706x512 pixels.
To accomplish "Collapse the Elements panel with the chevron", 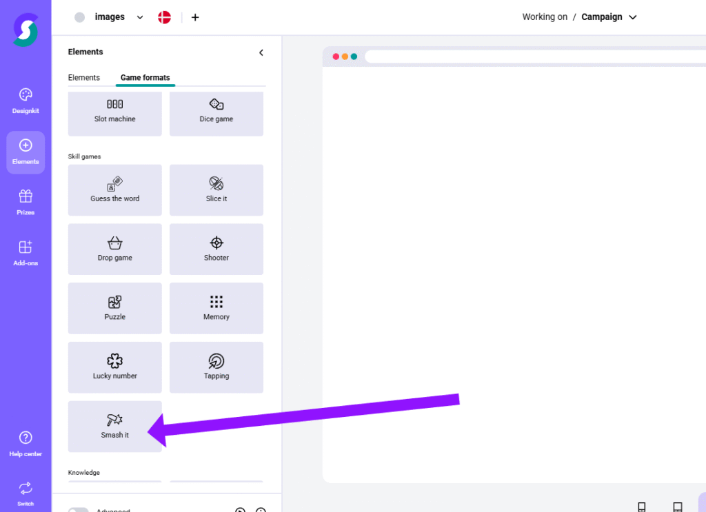I will point(261,52).
